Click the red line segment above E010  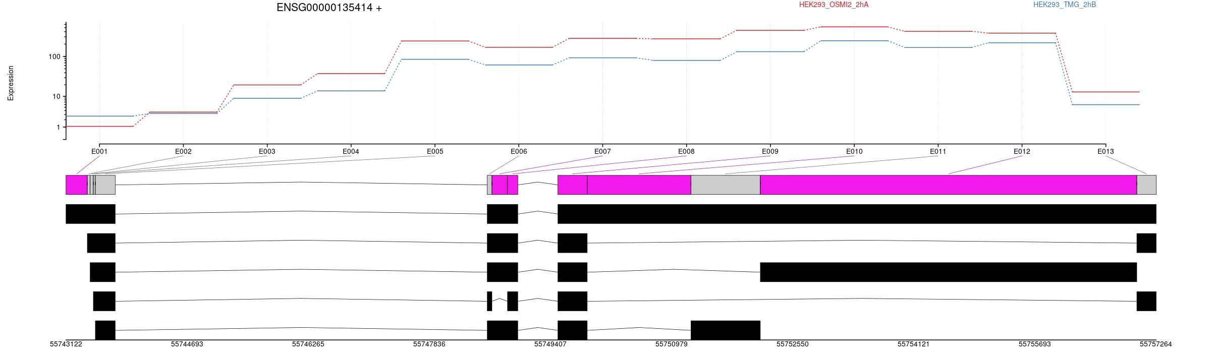pos(854,27)
